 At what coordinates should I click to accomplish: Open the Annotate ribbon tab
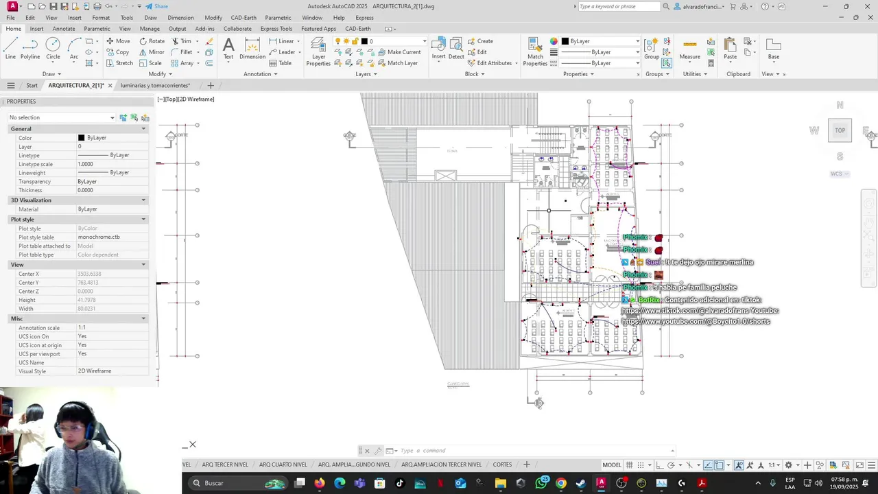click(x=64, y=29)
